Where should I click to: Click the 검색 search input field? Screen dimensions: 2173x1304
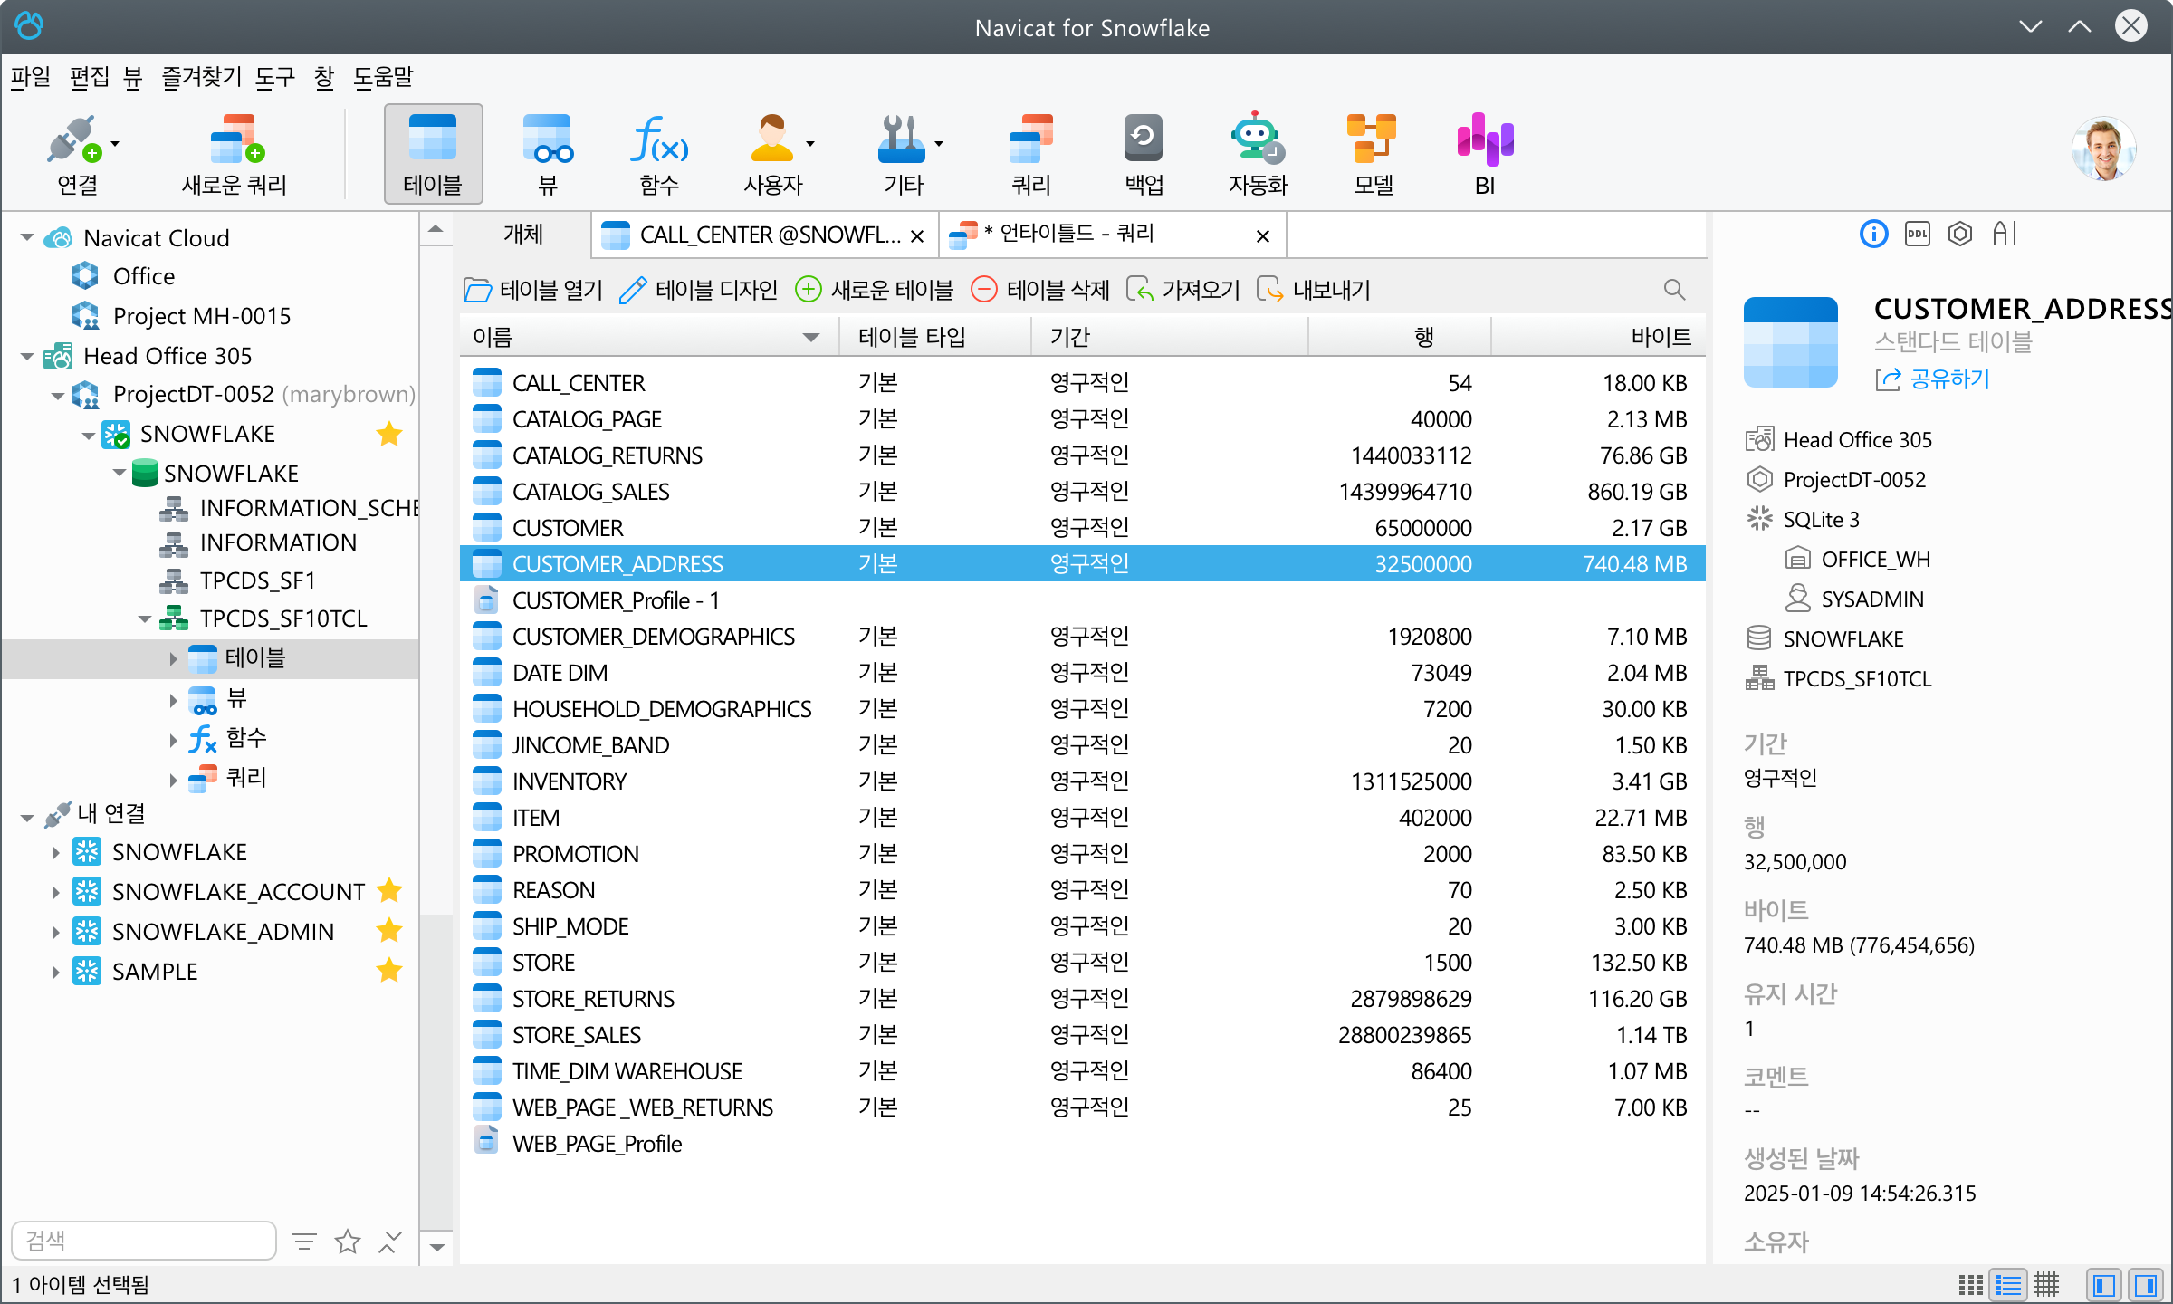144,1241
